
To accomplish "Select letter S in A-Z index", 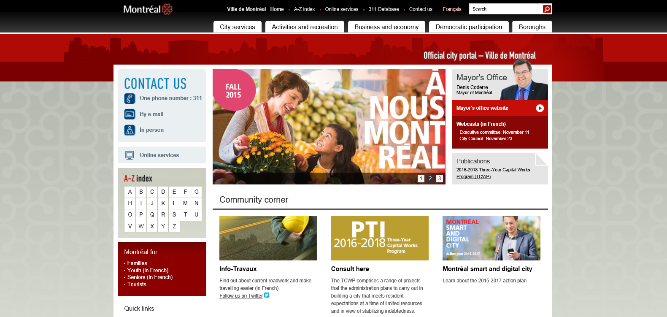I will click(174, 214).
